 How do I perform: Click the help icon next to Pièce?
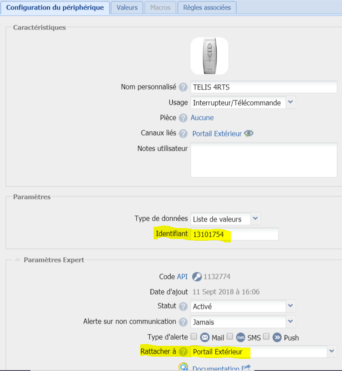coord(183,118)
